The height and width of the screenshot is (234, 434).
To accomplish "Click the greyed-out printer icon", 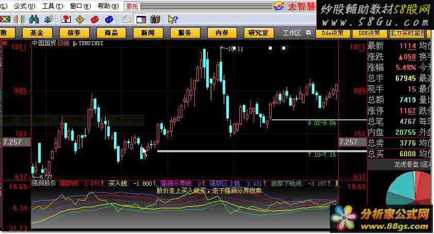I will pyautogui.click(x=126, y=20).
